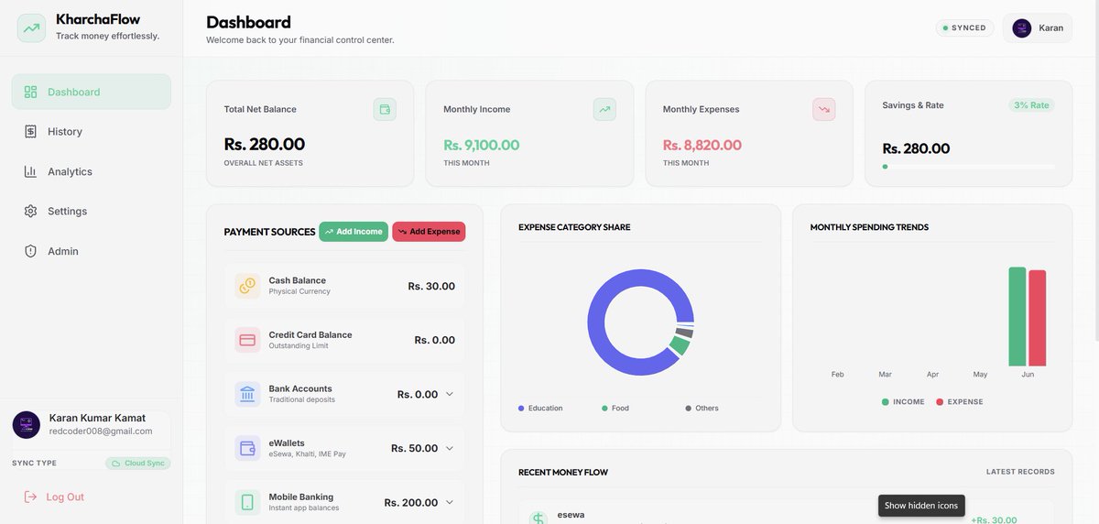Click the Credit Card Balance card icon
Viewport: 1099px width, 524px height.
(x=247, y=340)
